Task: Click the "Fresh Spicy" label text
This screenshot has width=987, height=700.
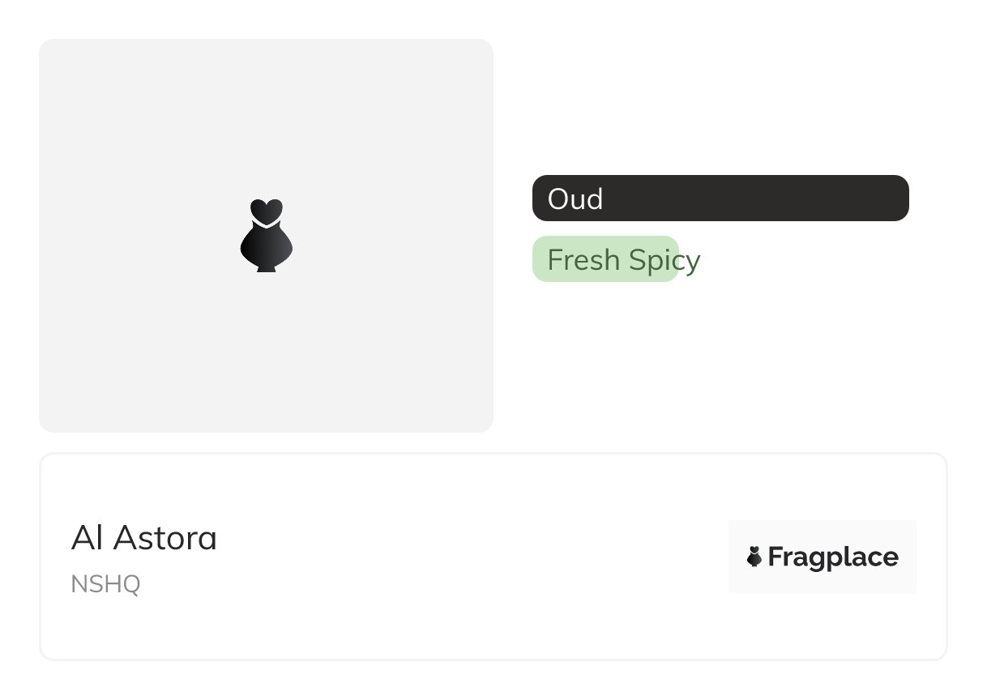Action: (623, 261)
